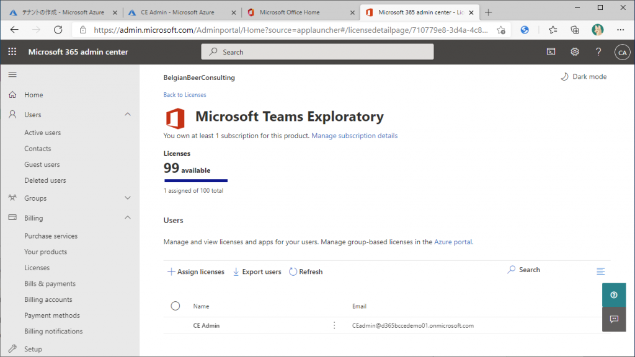Select all users with header radio button
This screenshot has height=357, width=635.
(x=175, y=306)
